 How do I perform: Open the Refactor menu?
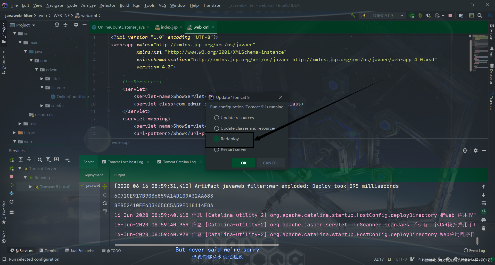(x=107, y=5)
